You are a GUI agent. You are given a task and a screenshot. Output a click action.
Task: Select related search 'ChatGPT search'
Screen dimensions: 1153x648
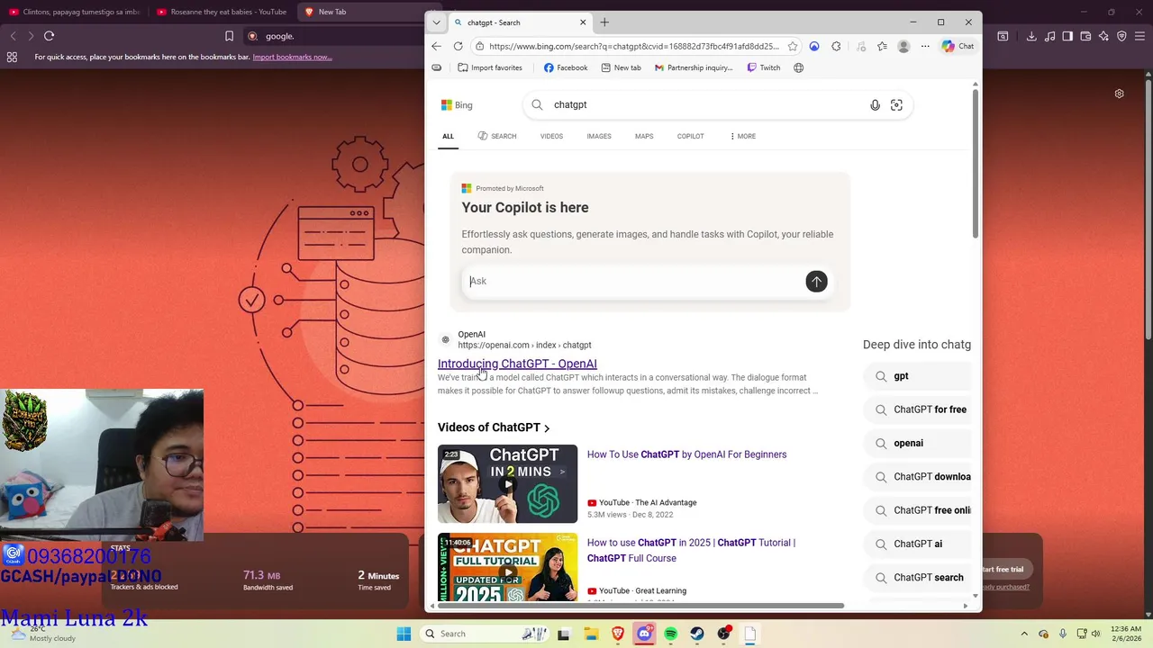[x=917, y=578]
